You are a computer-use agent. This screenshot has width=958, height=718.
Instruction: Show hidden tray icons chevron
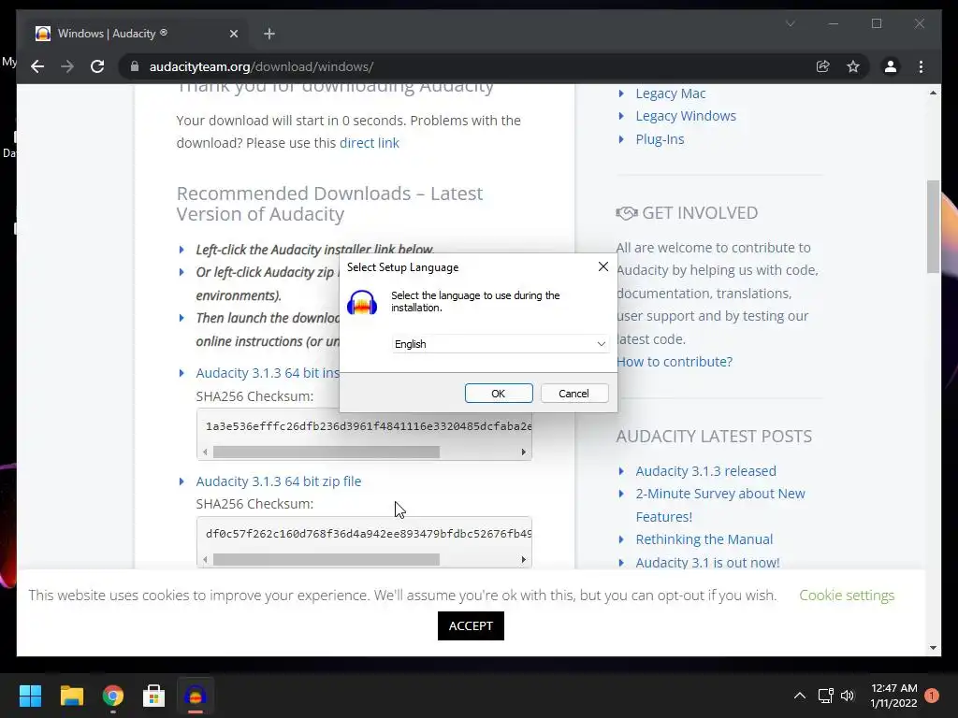click(x=799, y=696)
